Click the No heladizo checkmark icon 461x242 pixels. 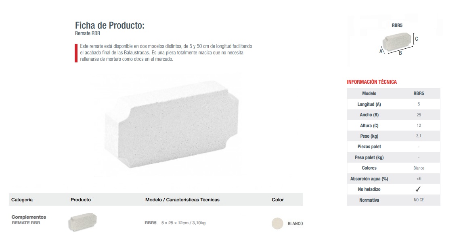[418, 189]
